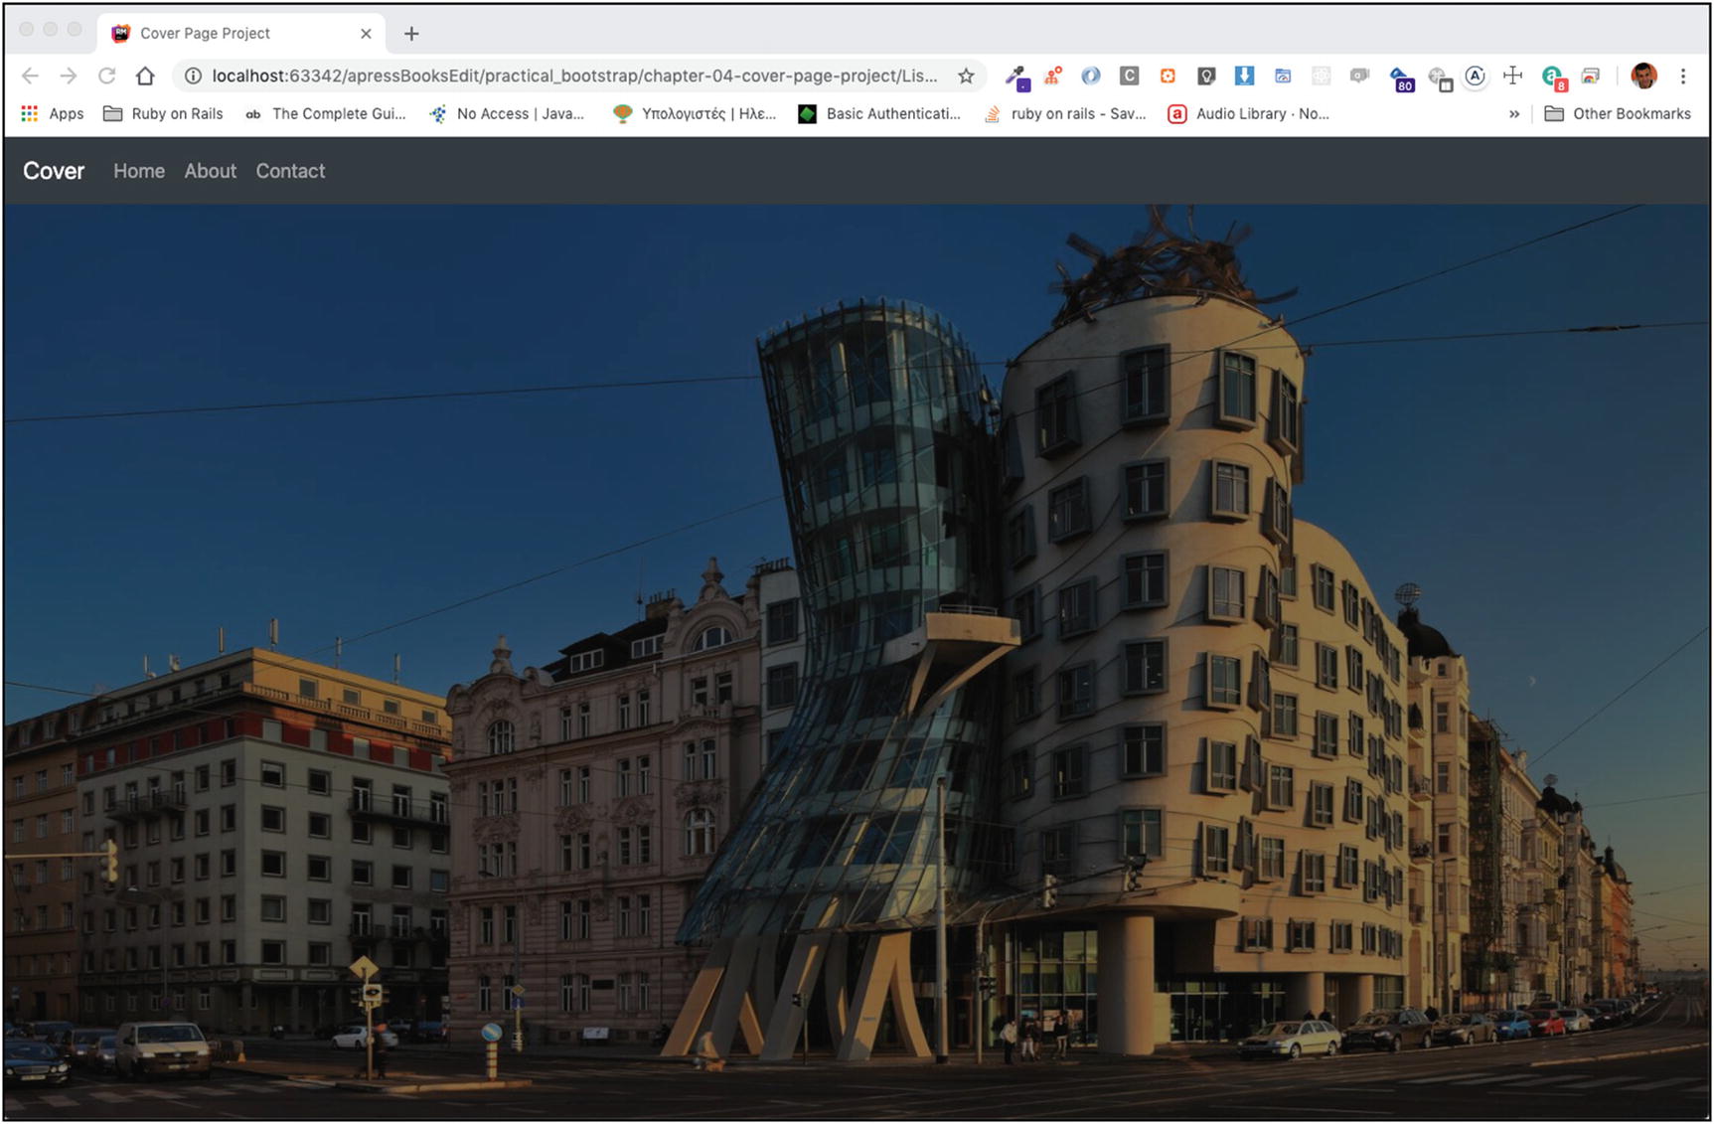
Task: Click the crosshair move extension icon
Action: 1512,76
